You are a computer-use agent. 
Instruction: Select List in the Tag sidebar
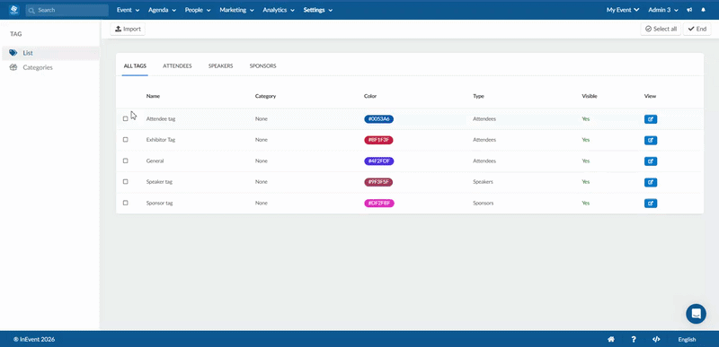[x=50, y=53]
